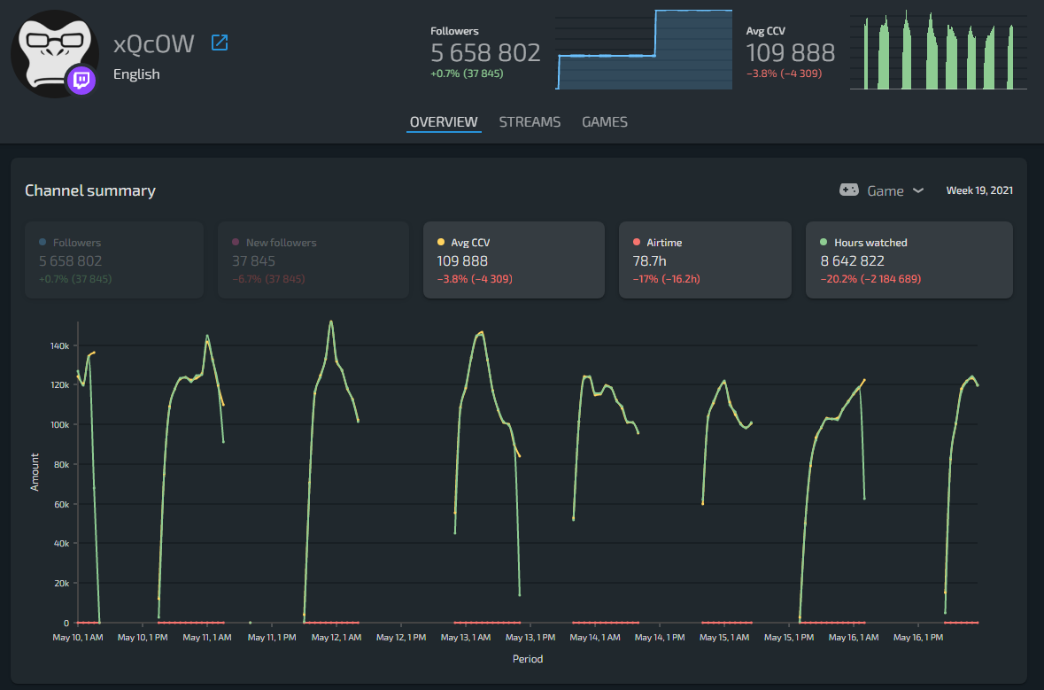Open the GAMES tab
This screenshot has height=690, width=1044.
point(605,122)
